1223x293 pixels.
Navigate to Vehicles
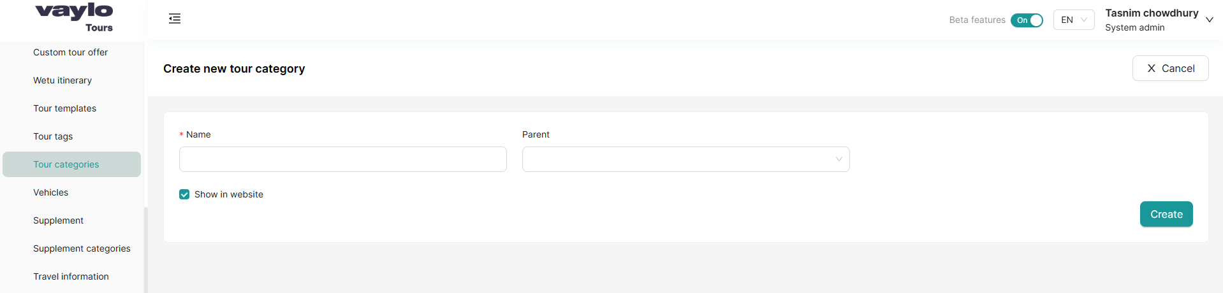(x=50, y=192)
